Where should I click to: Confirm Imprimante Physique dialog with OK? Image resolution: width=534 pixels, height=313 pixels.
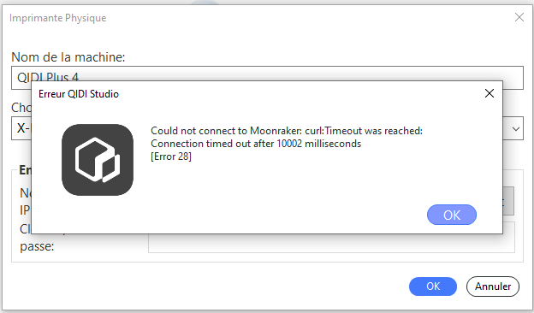coord(433,286)
